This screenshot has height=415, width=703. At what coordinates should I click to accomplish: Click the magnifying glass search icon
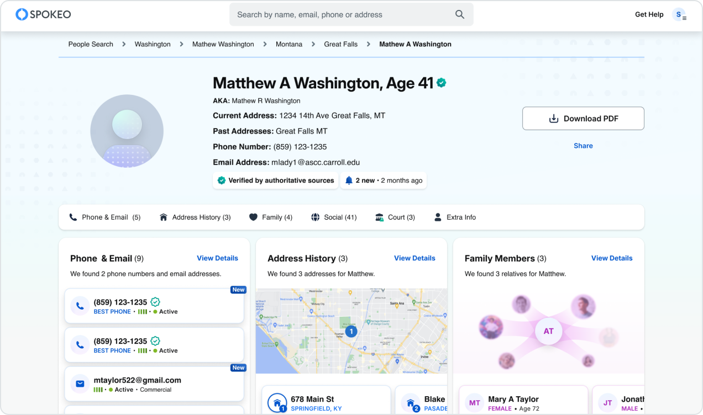coord(459,14)
